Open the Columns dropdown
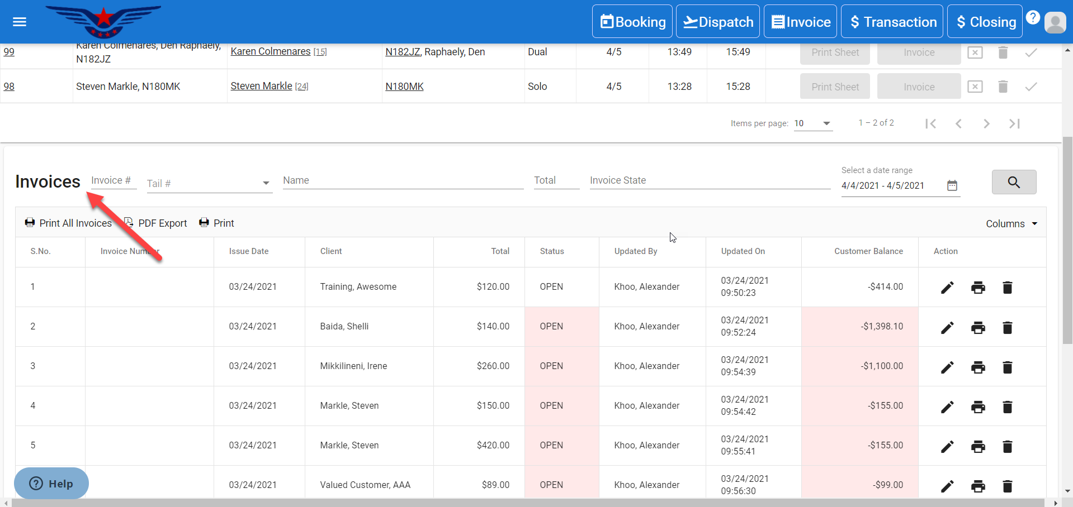The width and height of the screenshot is (1073, 507). (1011, 224)
